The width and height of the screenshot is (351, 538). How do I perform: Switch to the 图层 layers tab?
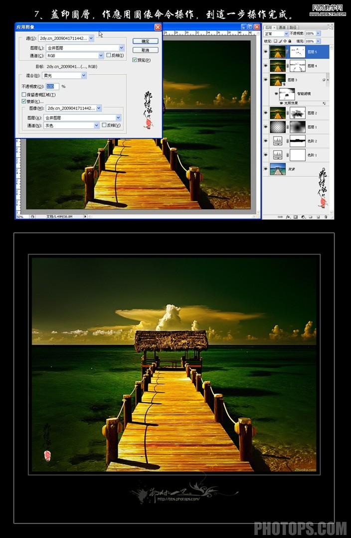(270, 27)
